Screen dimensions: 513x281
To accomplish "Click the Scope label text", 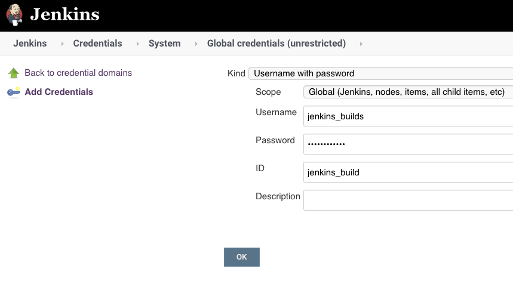I will [x=268, y=92].
